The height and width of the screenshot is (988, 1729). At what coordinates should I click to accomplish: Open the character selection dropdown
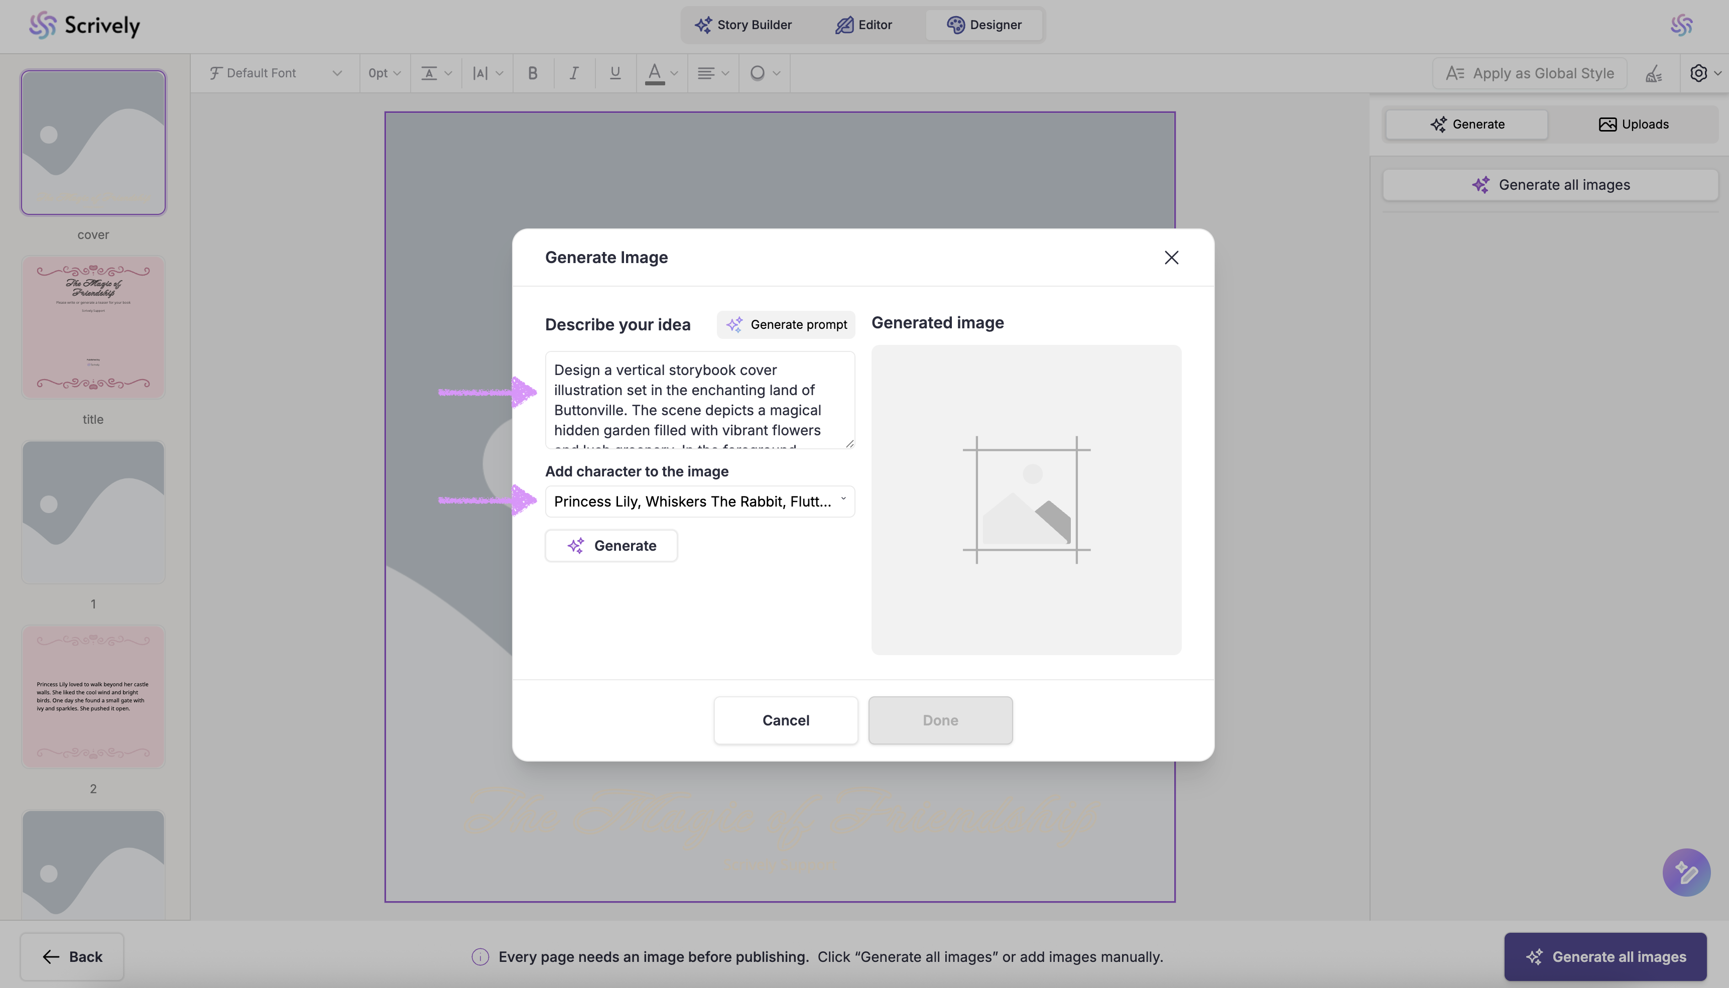[x=700, y=502]
